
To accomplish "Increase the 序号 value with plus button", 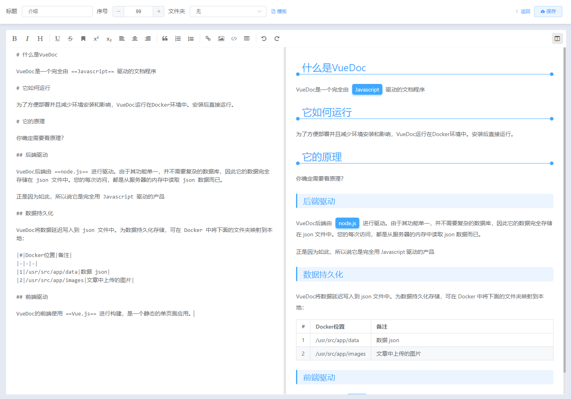I will 159,12.
